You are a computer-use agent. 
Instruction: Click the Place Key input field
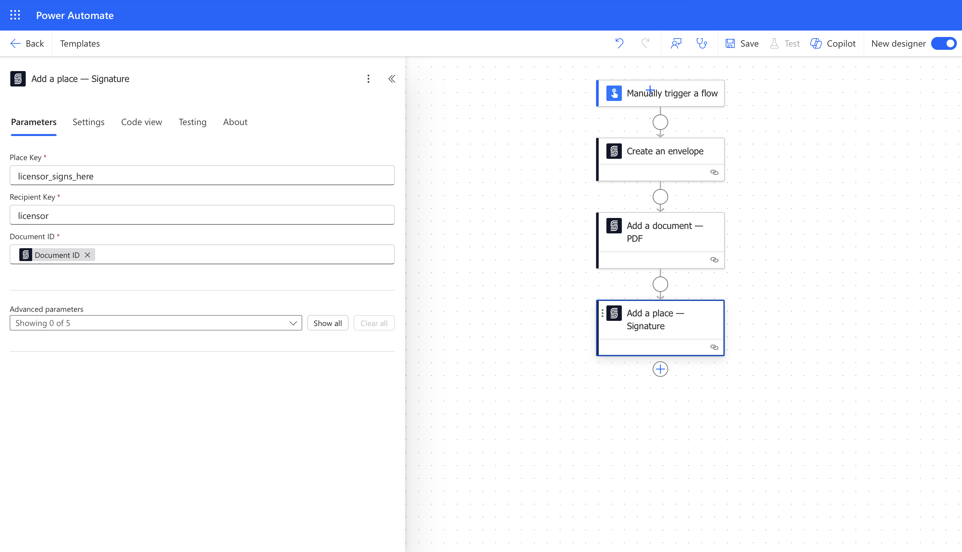coord(202,176)
